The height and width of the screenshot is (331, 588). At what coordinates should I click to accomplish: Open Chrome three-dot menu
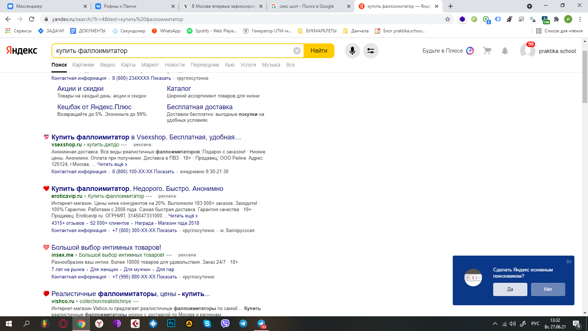(580, 19)
